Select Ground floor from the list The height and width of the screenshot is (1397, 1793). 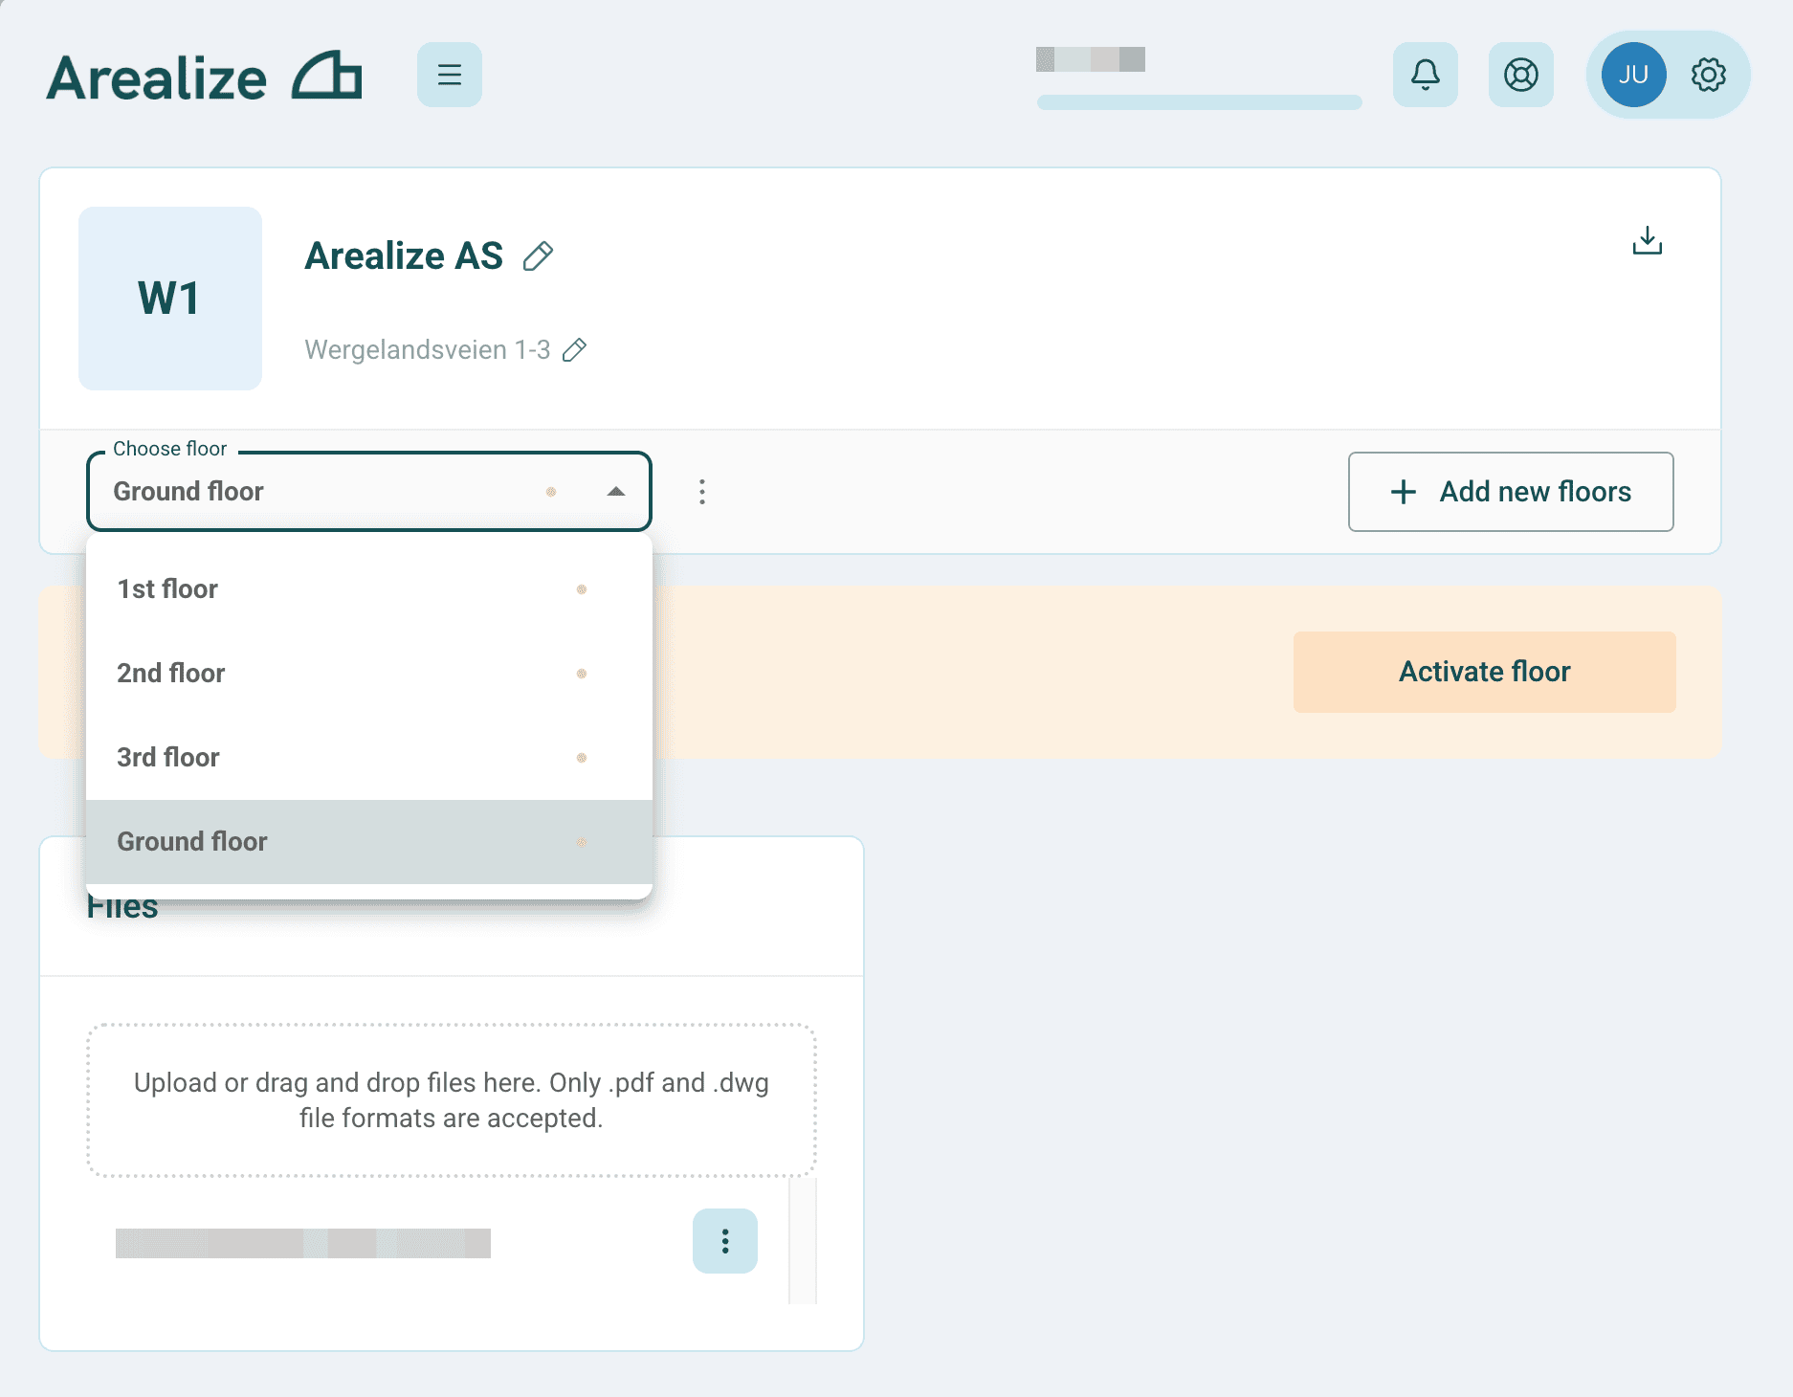click(369, 842)
